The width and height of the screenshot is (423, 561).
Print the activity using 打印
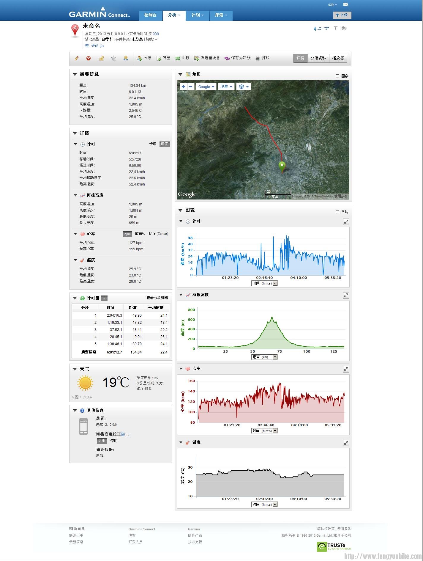[x=262, y=58]
